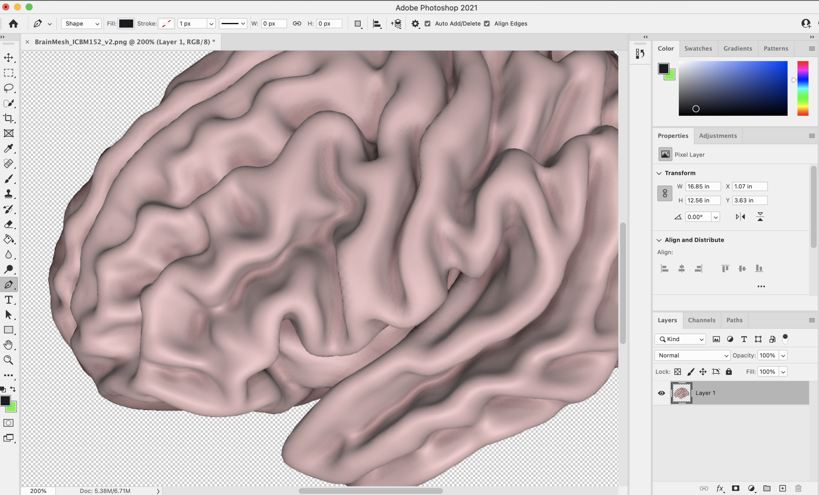Viewport: 819px width, 495px height.
Task: Open Edit Toolbar ellipsis button
Action: [x=9, y=375]
